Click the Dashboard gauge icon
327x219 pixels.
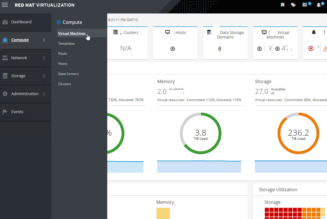5,22
